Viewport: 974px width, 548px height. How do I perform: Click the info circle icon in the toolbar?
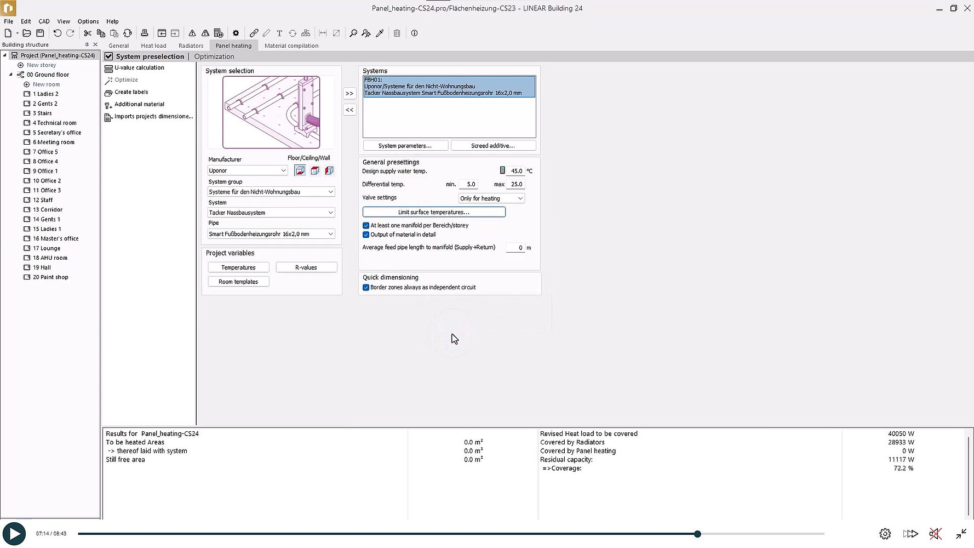coord(414,33)
